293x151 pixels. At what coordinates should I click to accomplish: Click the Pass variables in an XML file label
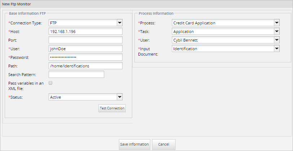pos(26,86)
